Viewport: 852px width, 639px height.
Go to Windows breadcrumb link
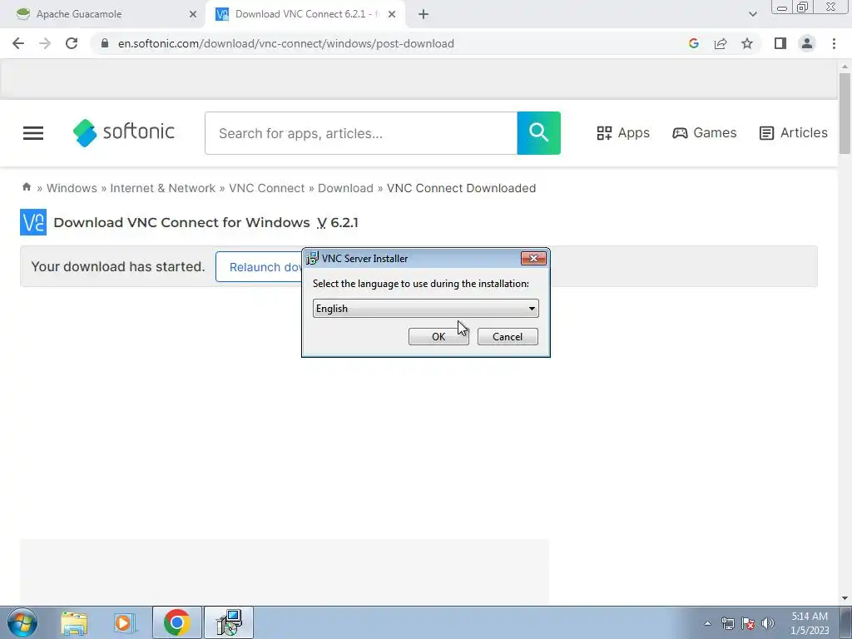click(x=72, y=188)
